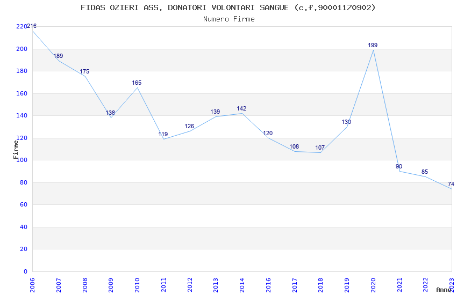Select the data label 74 for 2023
457x295 pixels.
point(451,184)
